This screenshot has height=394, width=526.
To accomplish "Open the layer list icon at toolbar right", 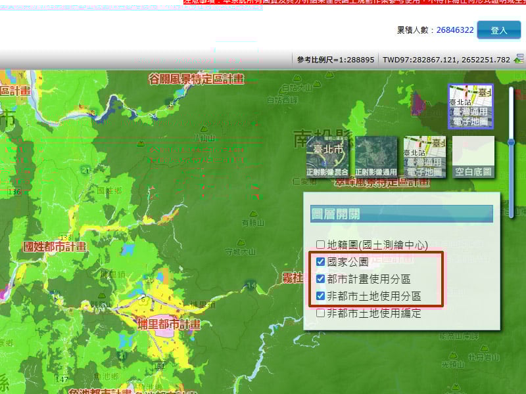I will (519, 59).
